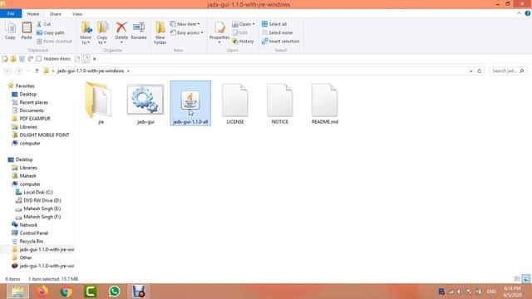Open DVD RW Drive (D:)
Screen dimensions: 532x299
[42, 200]
